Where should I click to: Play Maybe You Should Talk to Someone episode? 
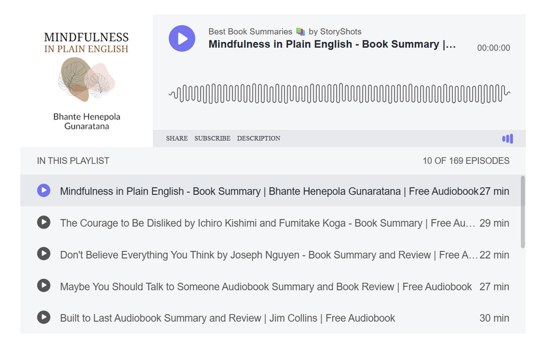point(44,286)
